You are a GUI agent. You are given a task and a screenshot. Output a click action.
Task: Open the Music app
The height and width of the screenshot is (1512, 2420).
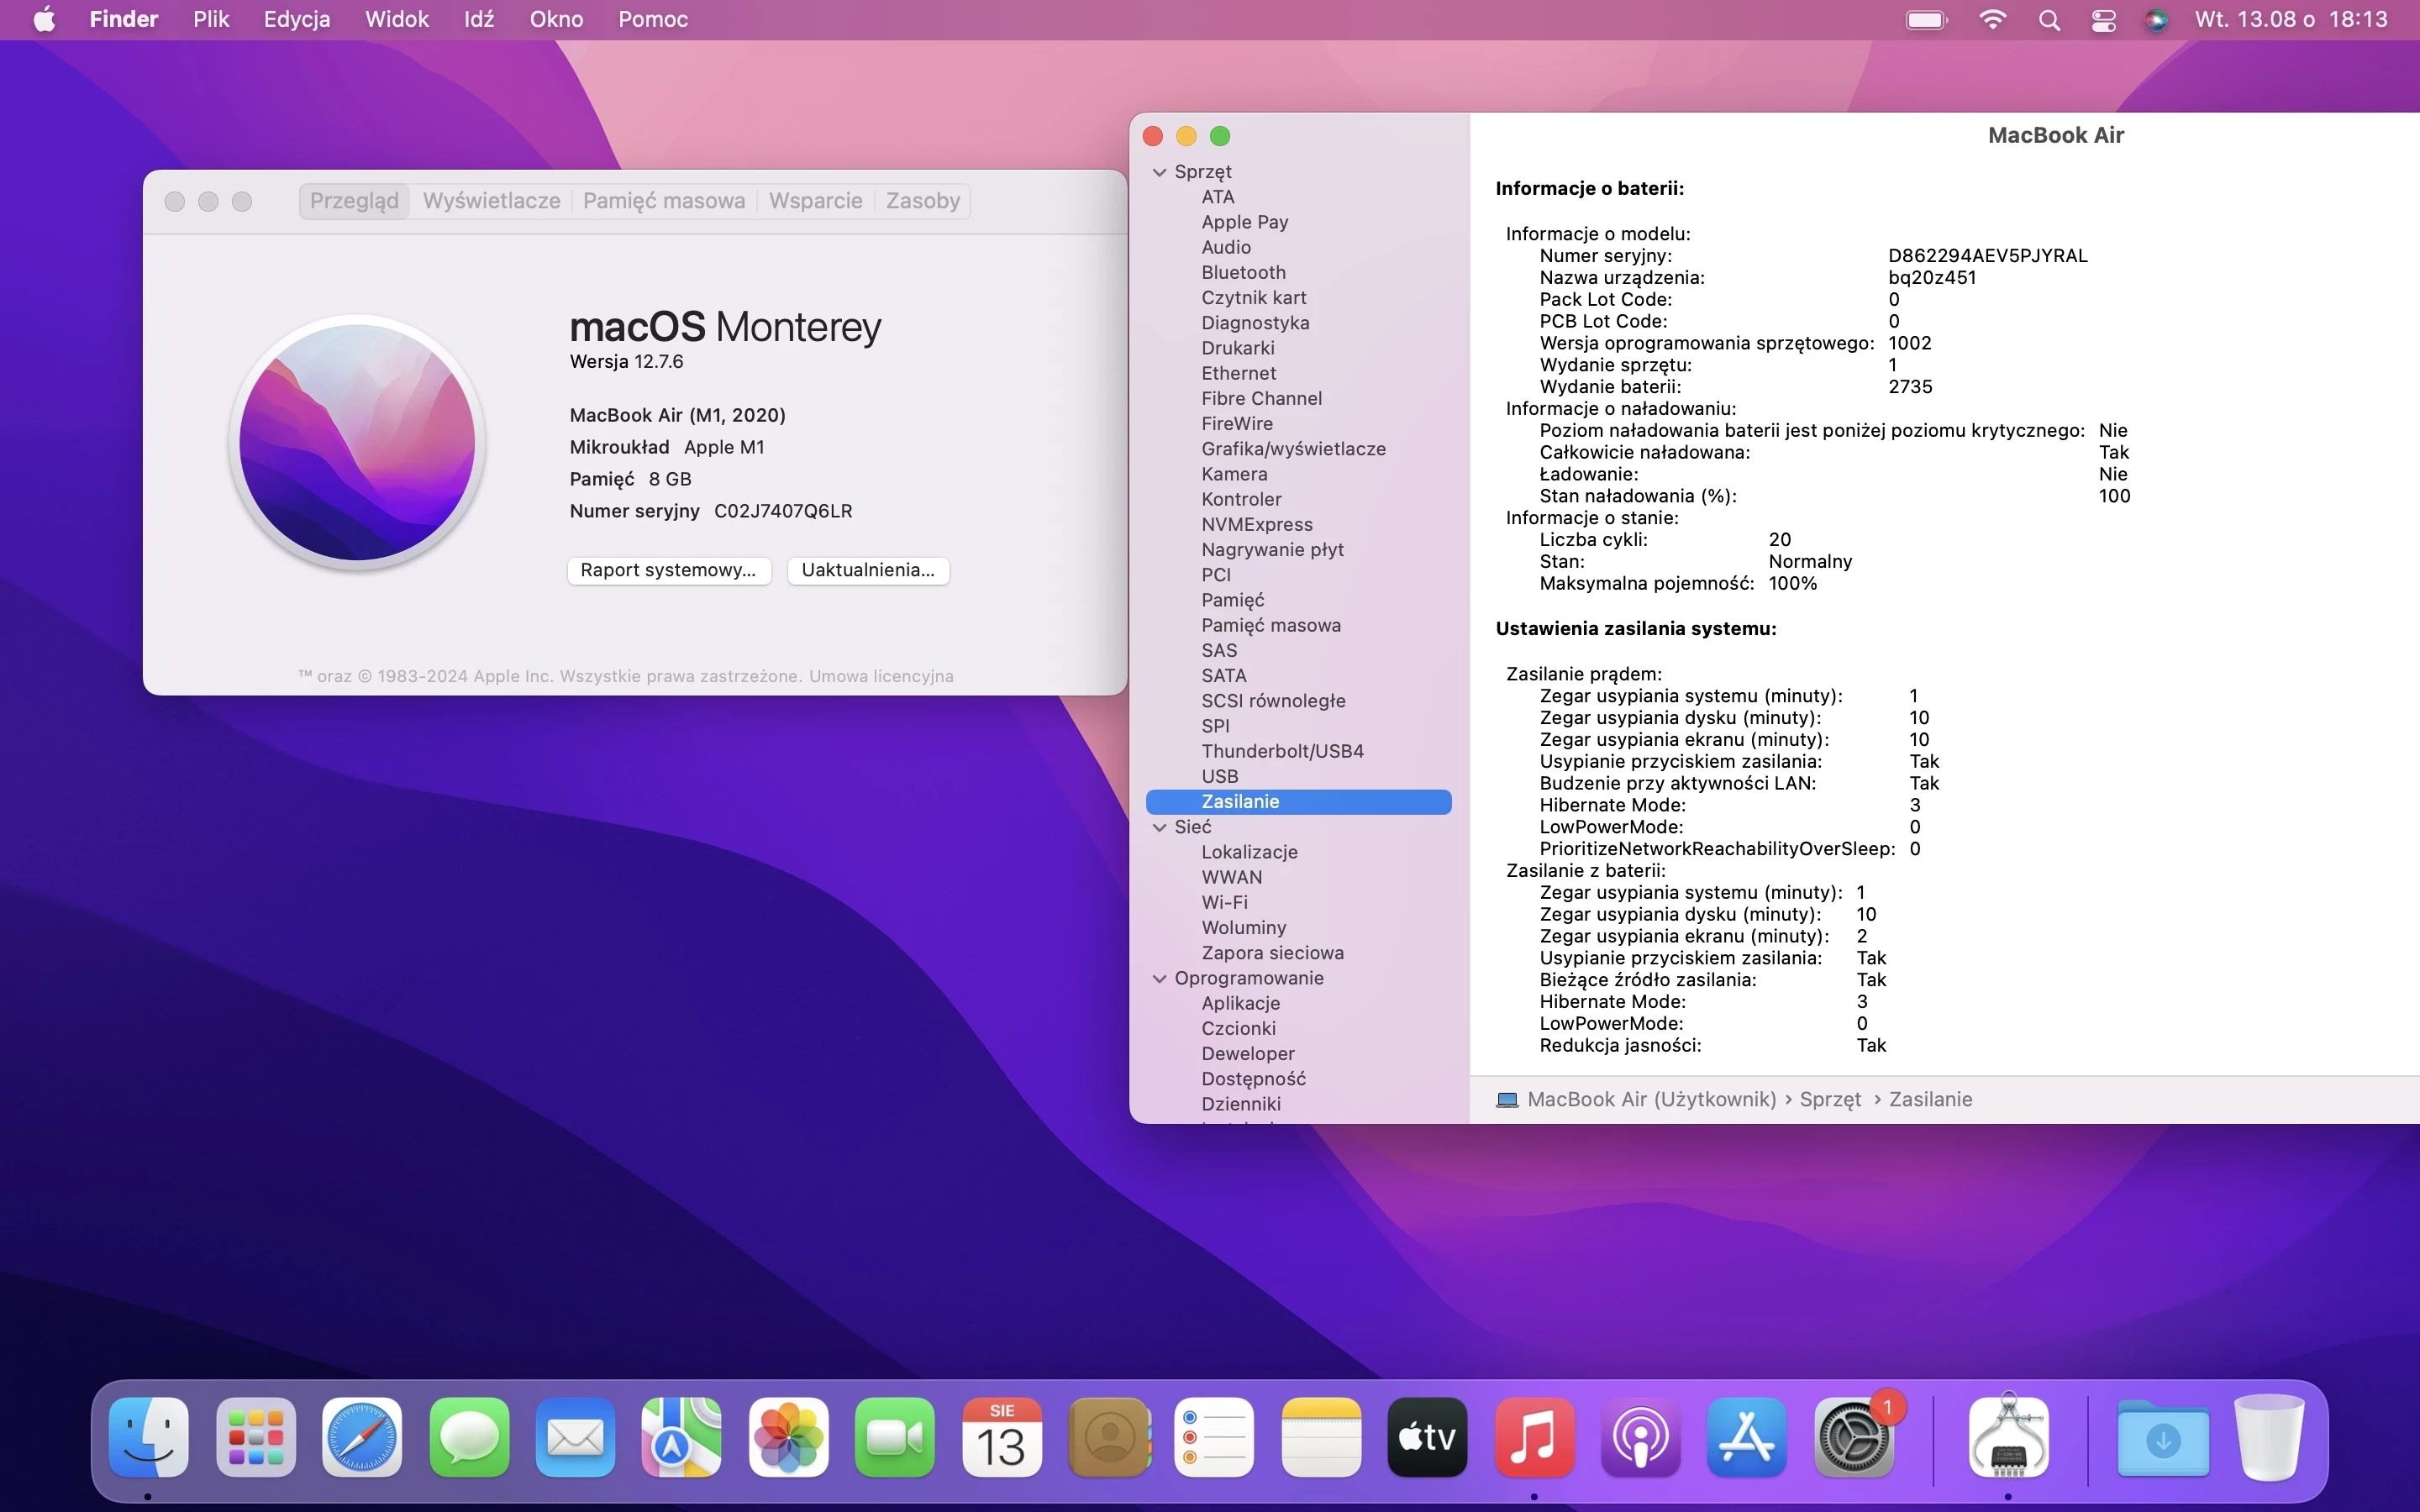point(1534,1437)
